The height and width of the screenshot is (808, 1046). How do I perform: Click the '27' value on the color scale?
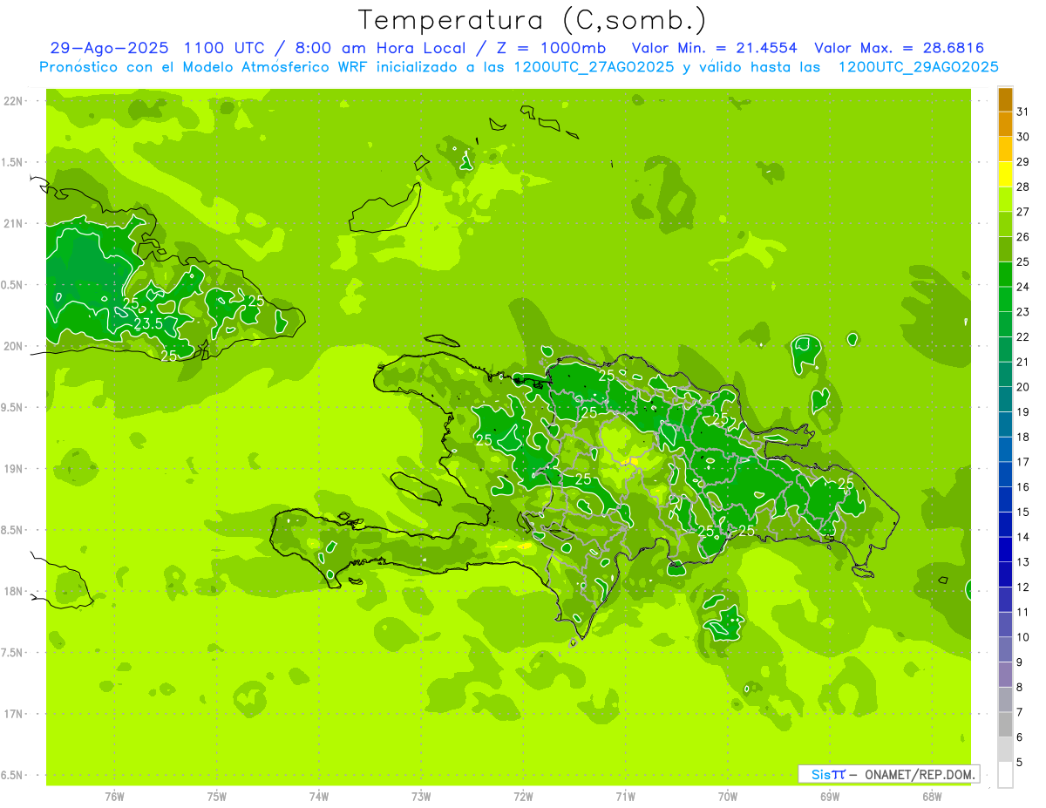pos(1023,212)
